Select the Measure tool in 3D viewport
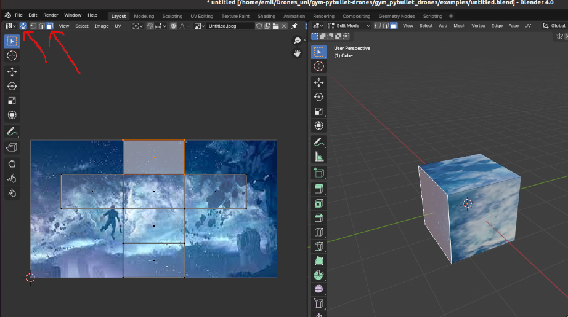This screenshot has width=568, height=317. tap(318, 157)
